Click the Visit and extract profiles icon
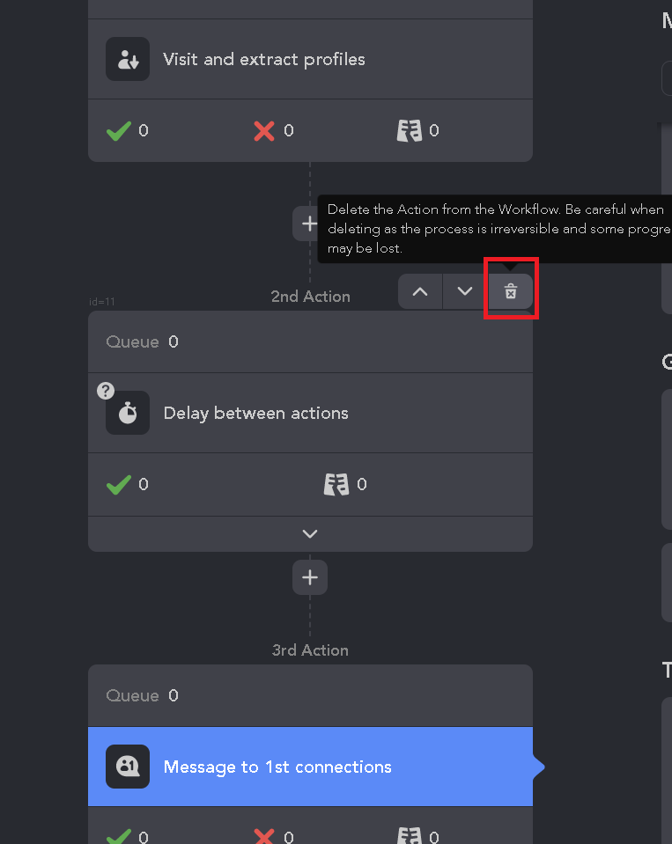 128,59
